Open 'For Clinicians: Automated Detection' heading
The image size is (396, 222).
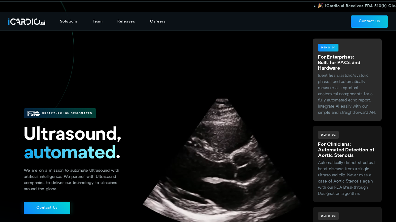(346, 150)
